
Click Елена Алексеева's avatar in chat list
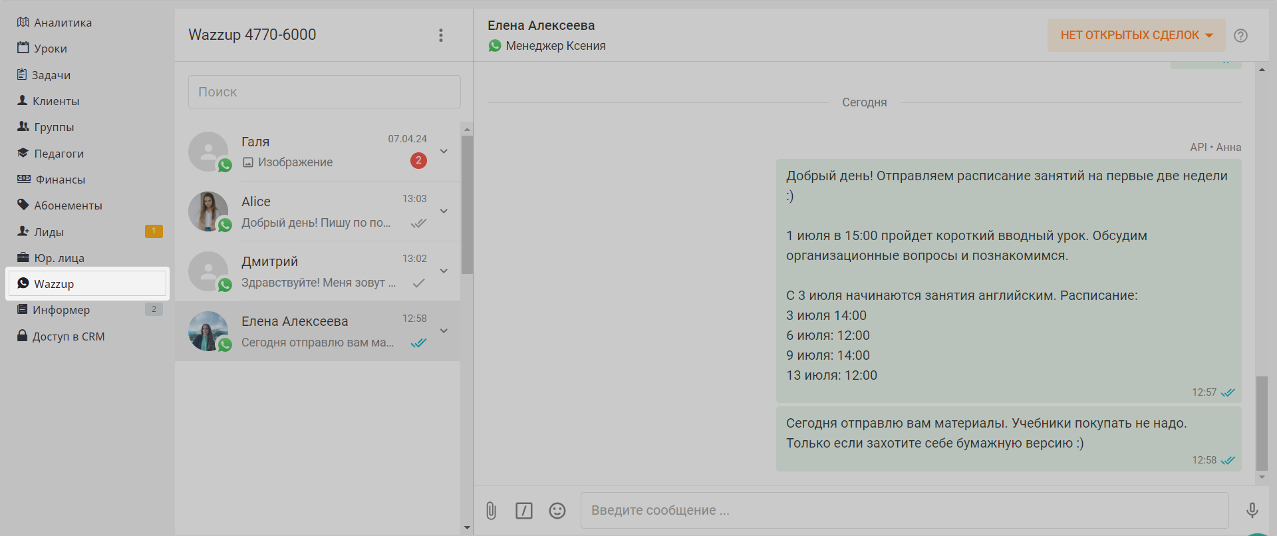pos(208,331)
